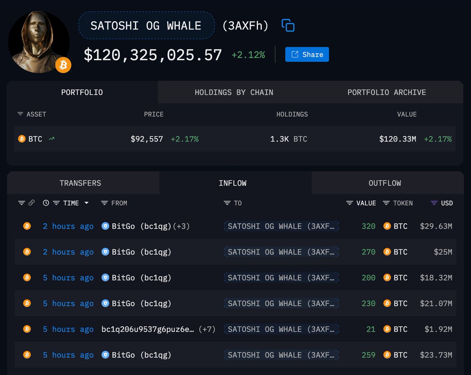Open the 5 hours ago transaction for 259 BTC
This screenshot has height=375, width=471.
click(68, 355)
